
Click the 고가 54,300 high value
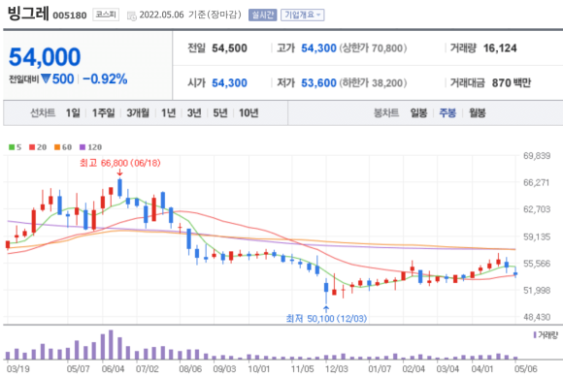tap(318, 48)
